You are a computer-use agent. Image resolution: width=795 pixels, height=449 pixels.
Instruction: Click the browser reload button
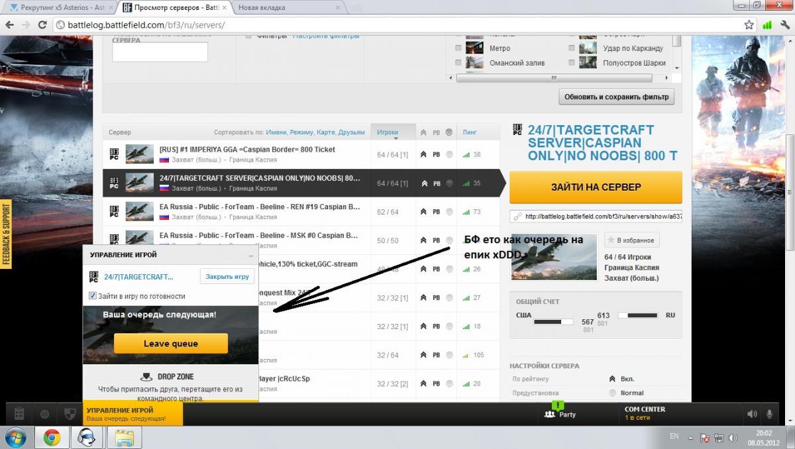42,25
